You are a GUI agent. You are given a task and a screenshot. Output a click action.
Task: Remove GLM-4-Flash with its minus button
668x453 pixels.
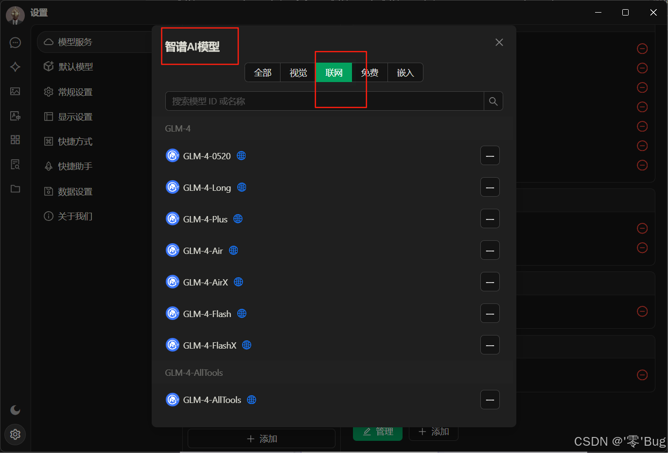490,314
